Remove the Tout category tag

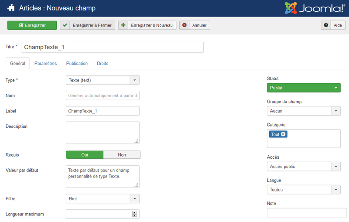[283, 134]
